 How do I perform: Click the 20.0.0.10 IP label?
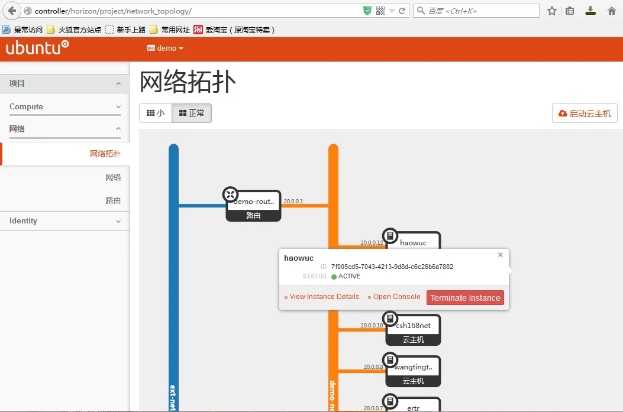(372, 325)
